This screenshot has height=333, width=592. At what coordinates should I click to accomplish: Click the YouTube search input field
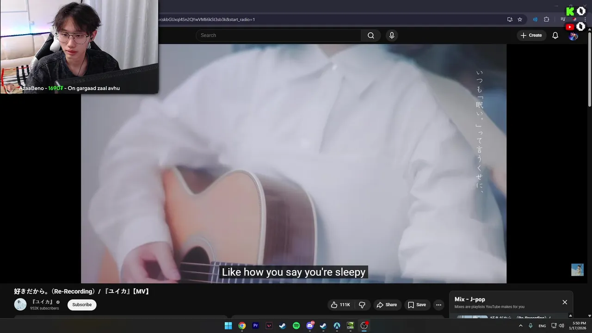[278, 36]
